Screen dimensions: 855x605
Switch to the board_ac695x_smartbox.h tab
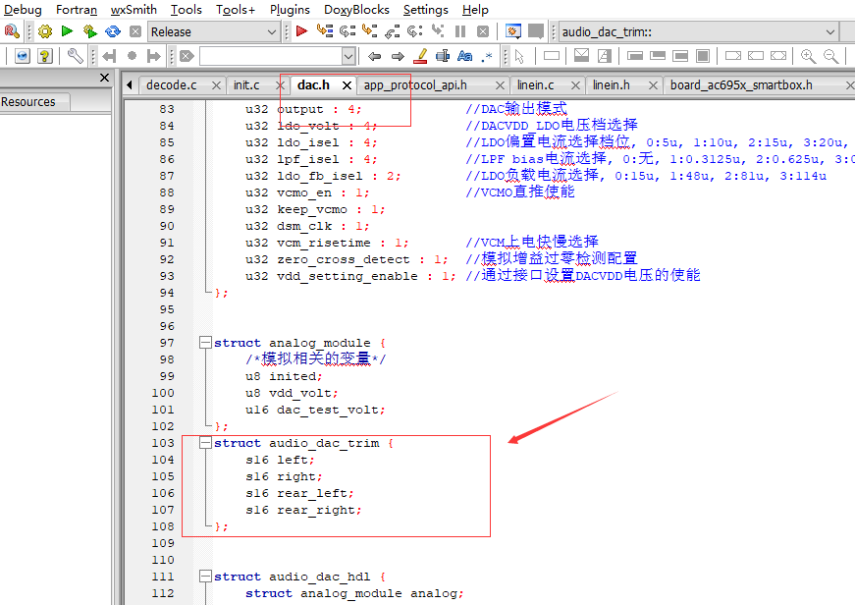point(741,85)
